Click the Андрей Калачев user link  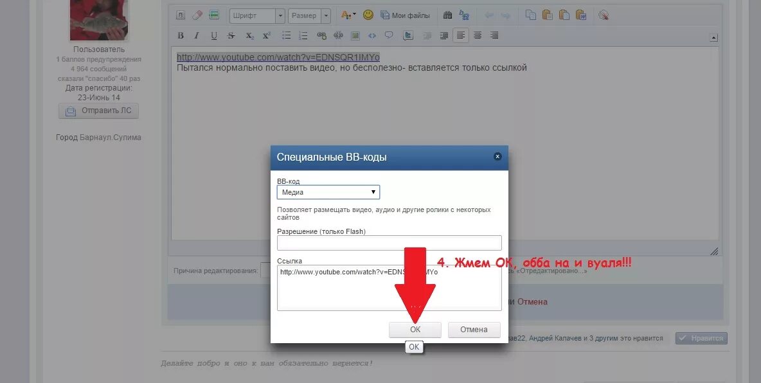(x=555, y=339)
